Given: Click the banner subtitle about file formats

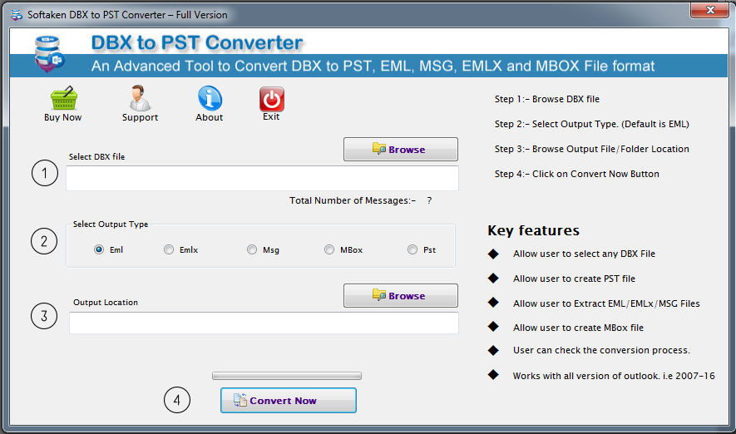Looking at the screenshot, I should 373,66.
